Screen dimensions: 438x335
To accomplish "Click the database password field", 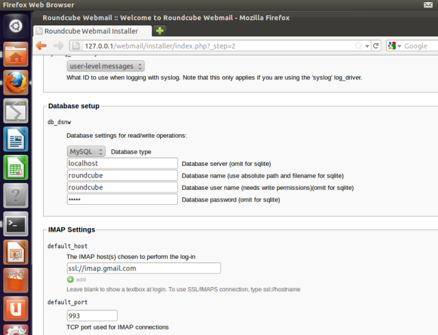I will 122,199.
